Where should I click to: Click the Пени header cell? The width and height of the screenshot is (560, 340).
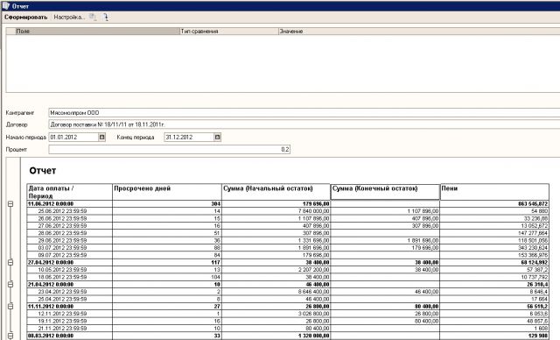(x=494, y=192)
